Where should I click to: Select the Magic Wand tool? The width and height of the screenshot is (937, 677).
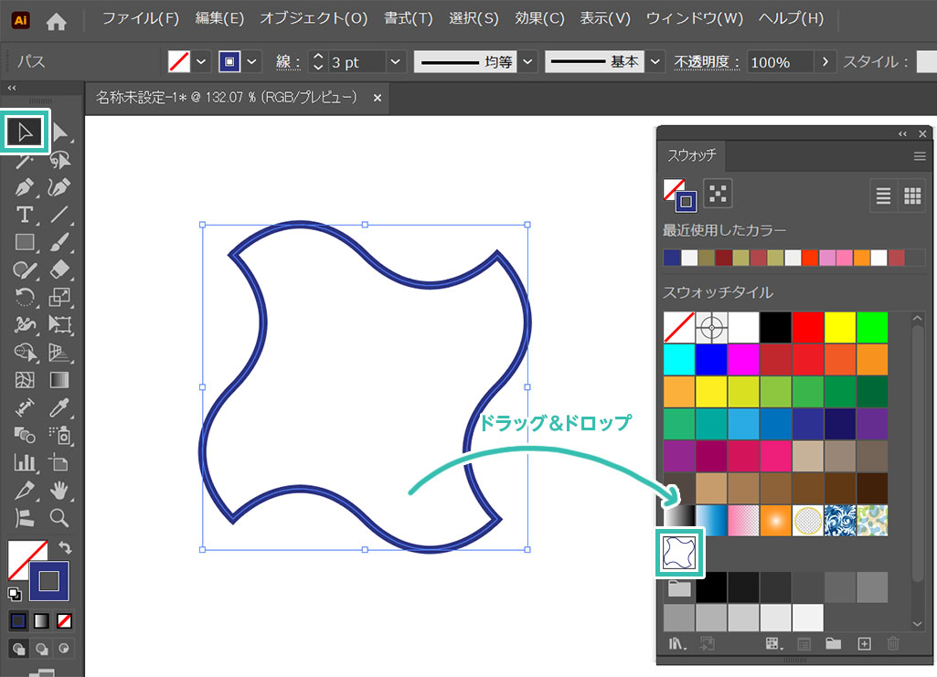pyautogui.click(x=25, y=160)
